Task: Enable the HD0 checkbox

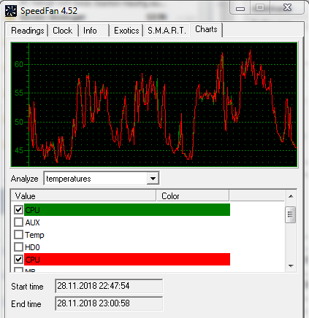Action: (19, 247)
